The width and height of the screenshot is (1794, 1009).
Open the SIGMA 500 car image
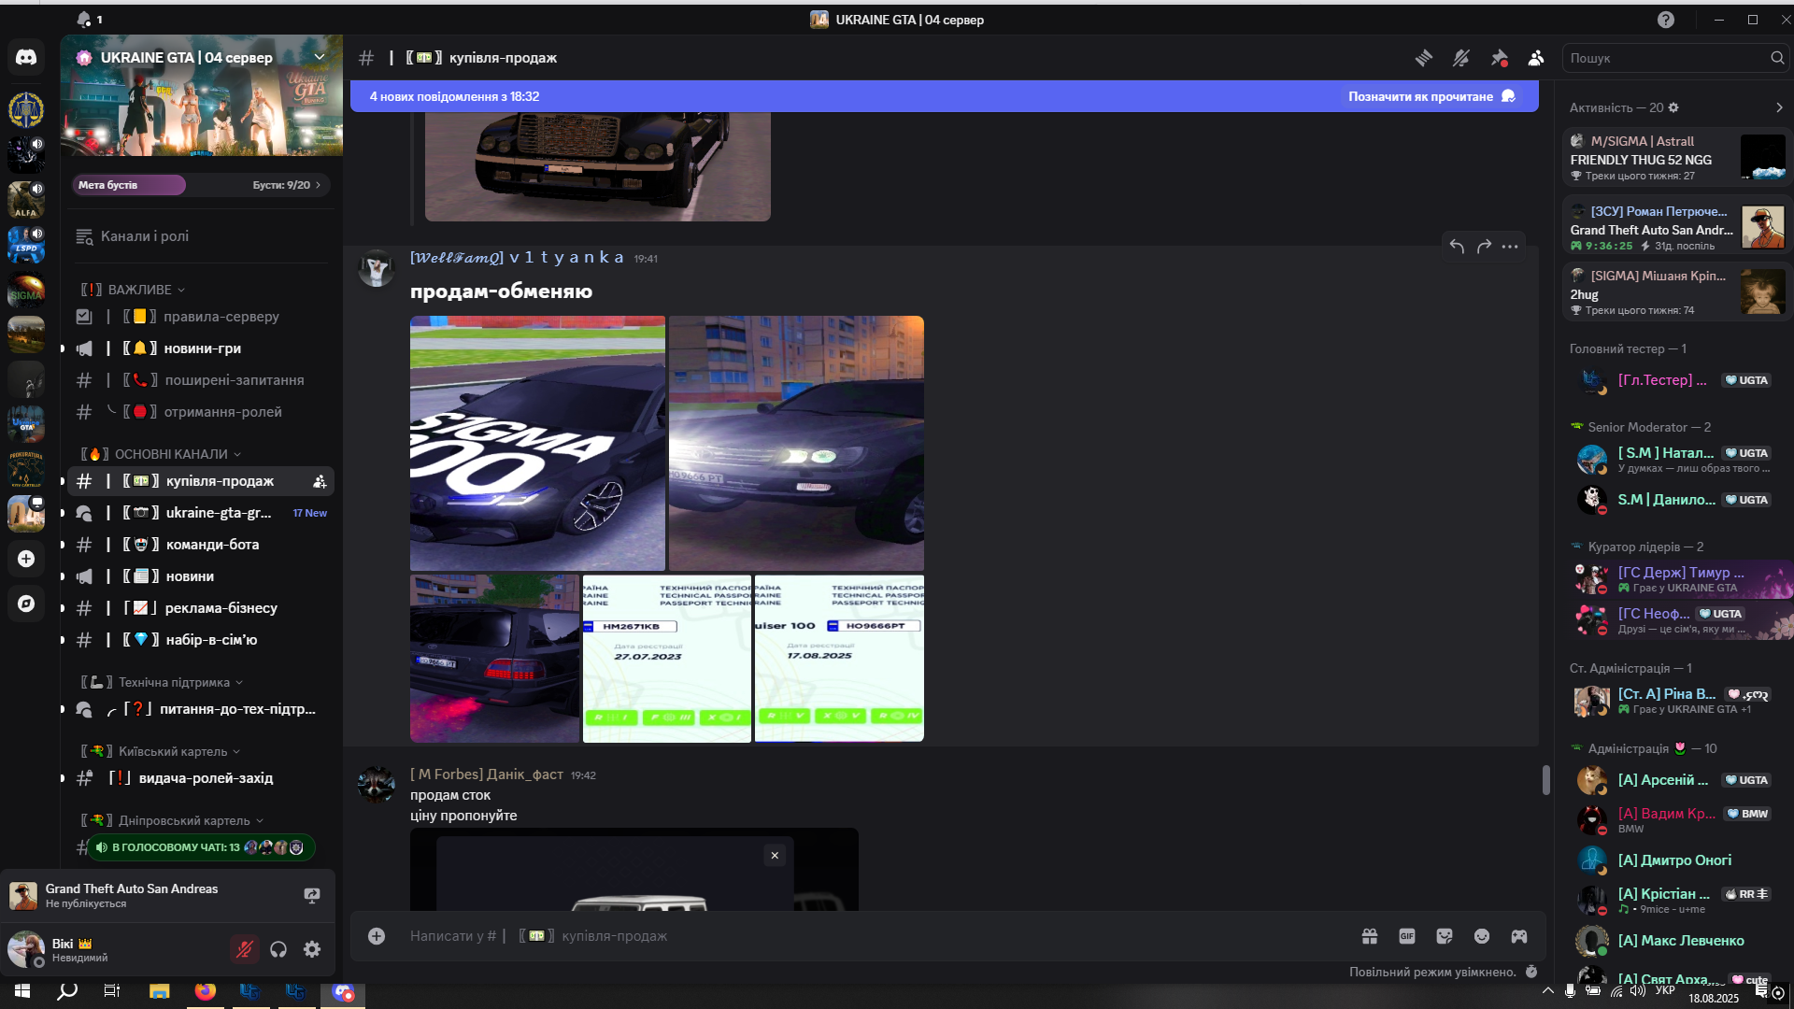pos(537,443)
